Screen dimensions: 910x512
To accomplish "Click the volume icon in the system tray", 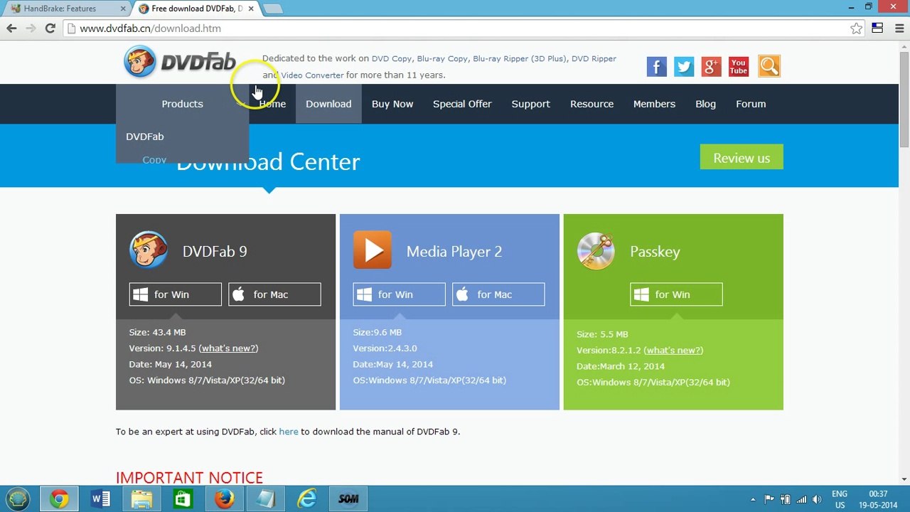I will pos(818,499).
